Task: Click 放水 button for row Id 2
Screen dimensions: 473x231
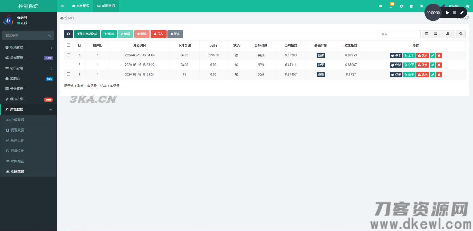Action: click(422, 65)
